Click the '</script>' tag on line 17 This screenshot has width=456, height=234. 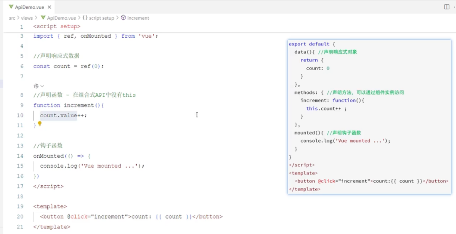tap(48, 186)
